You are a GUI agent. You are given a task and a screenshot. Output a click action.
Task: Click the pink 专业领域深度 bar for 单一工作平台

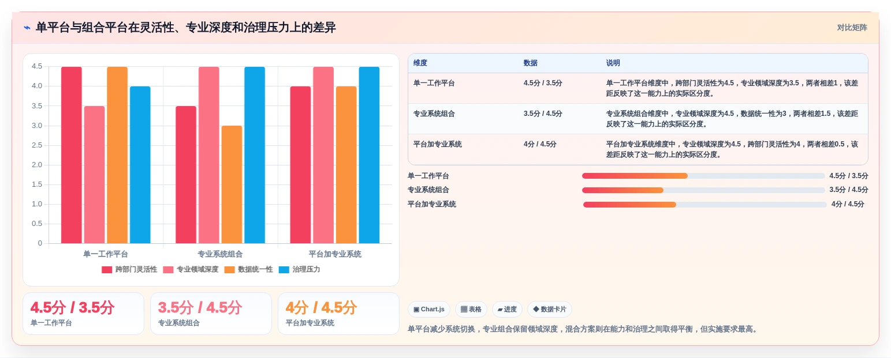pos(94,175)
